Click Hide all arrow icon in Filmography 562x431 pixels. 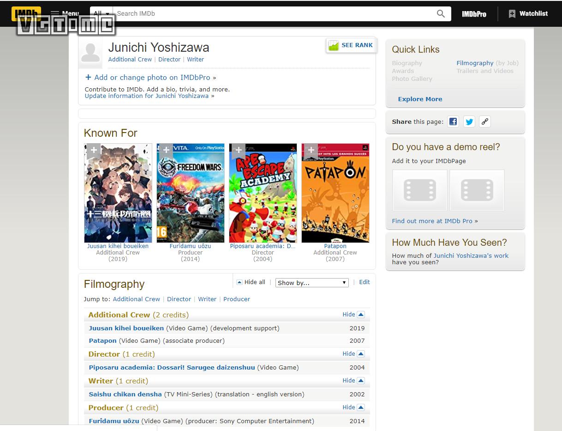click(x=239, y=282)
